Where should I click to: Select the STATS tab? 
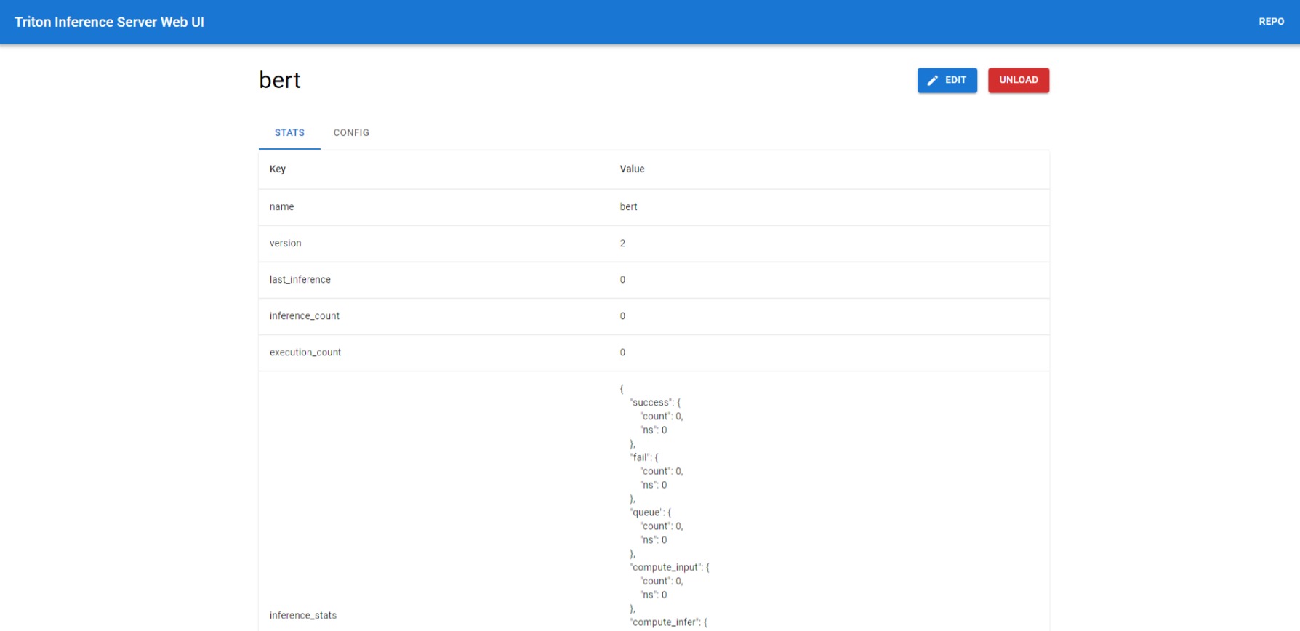289,132
